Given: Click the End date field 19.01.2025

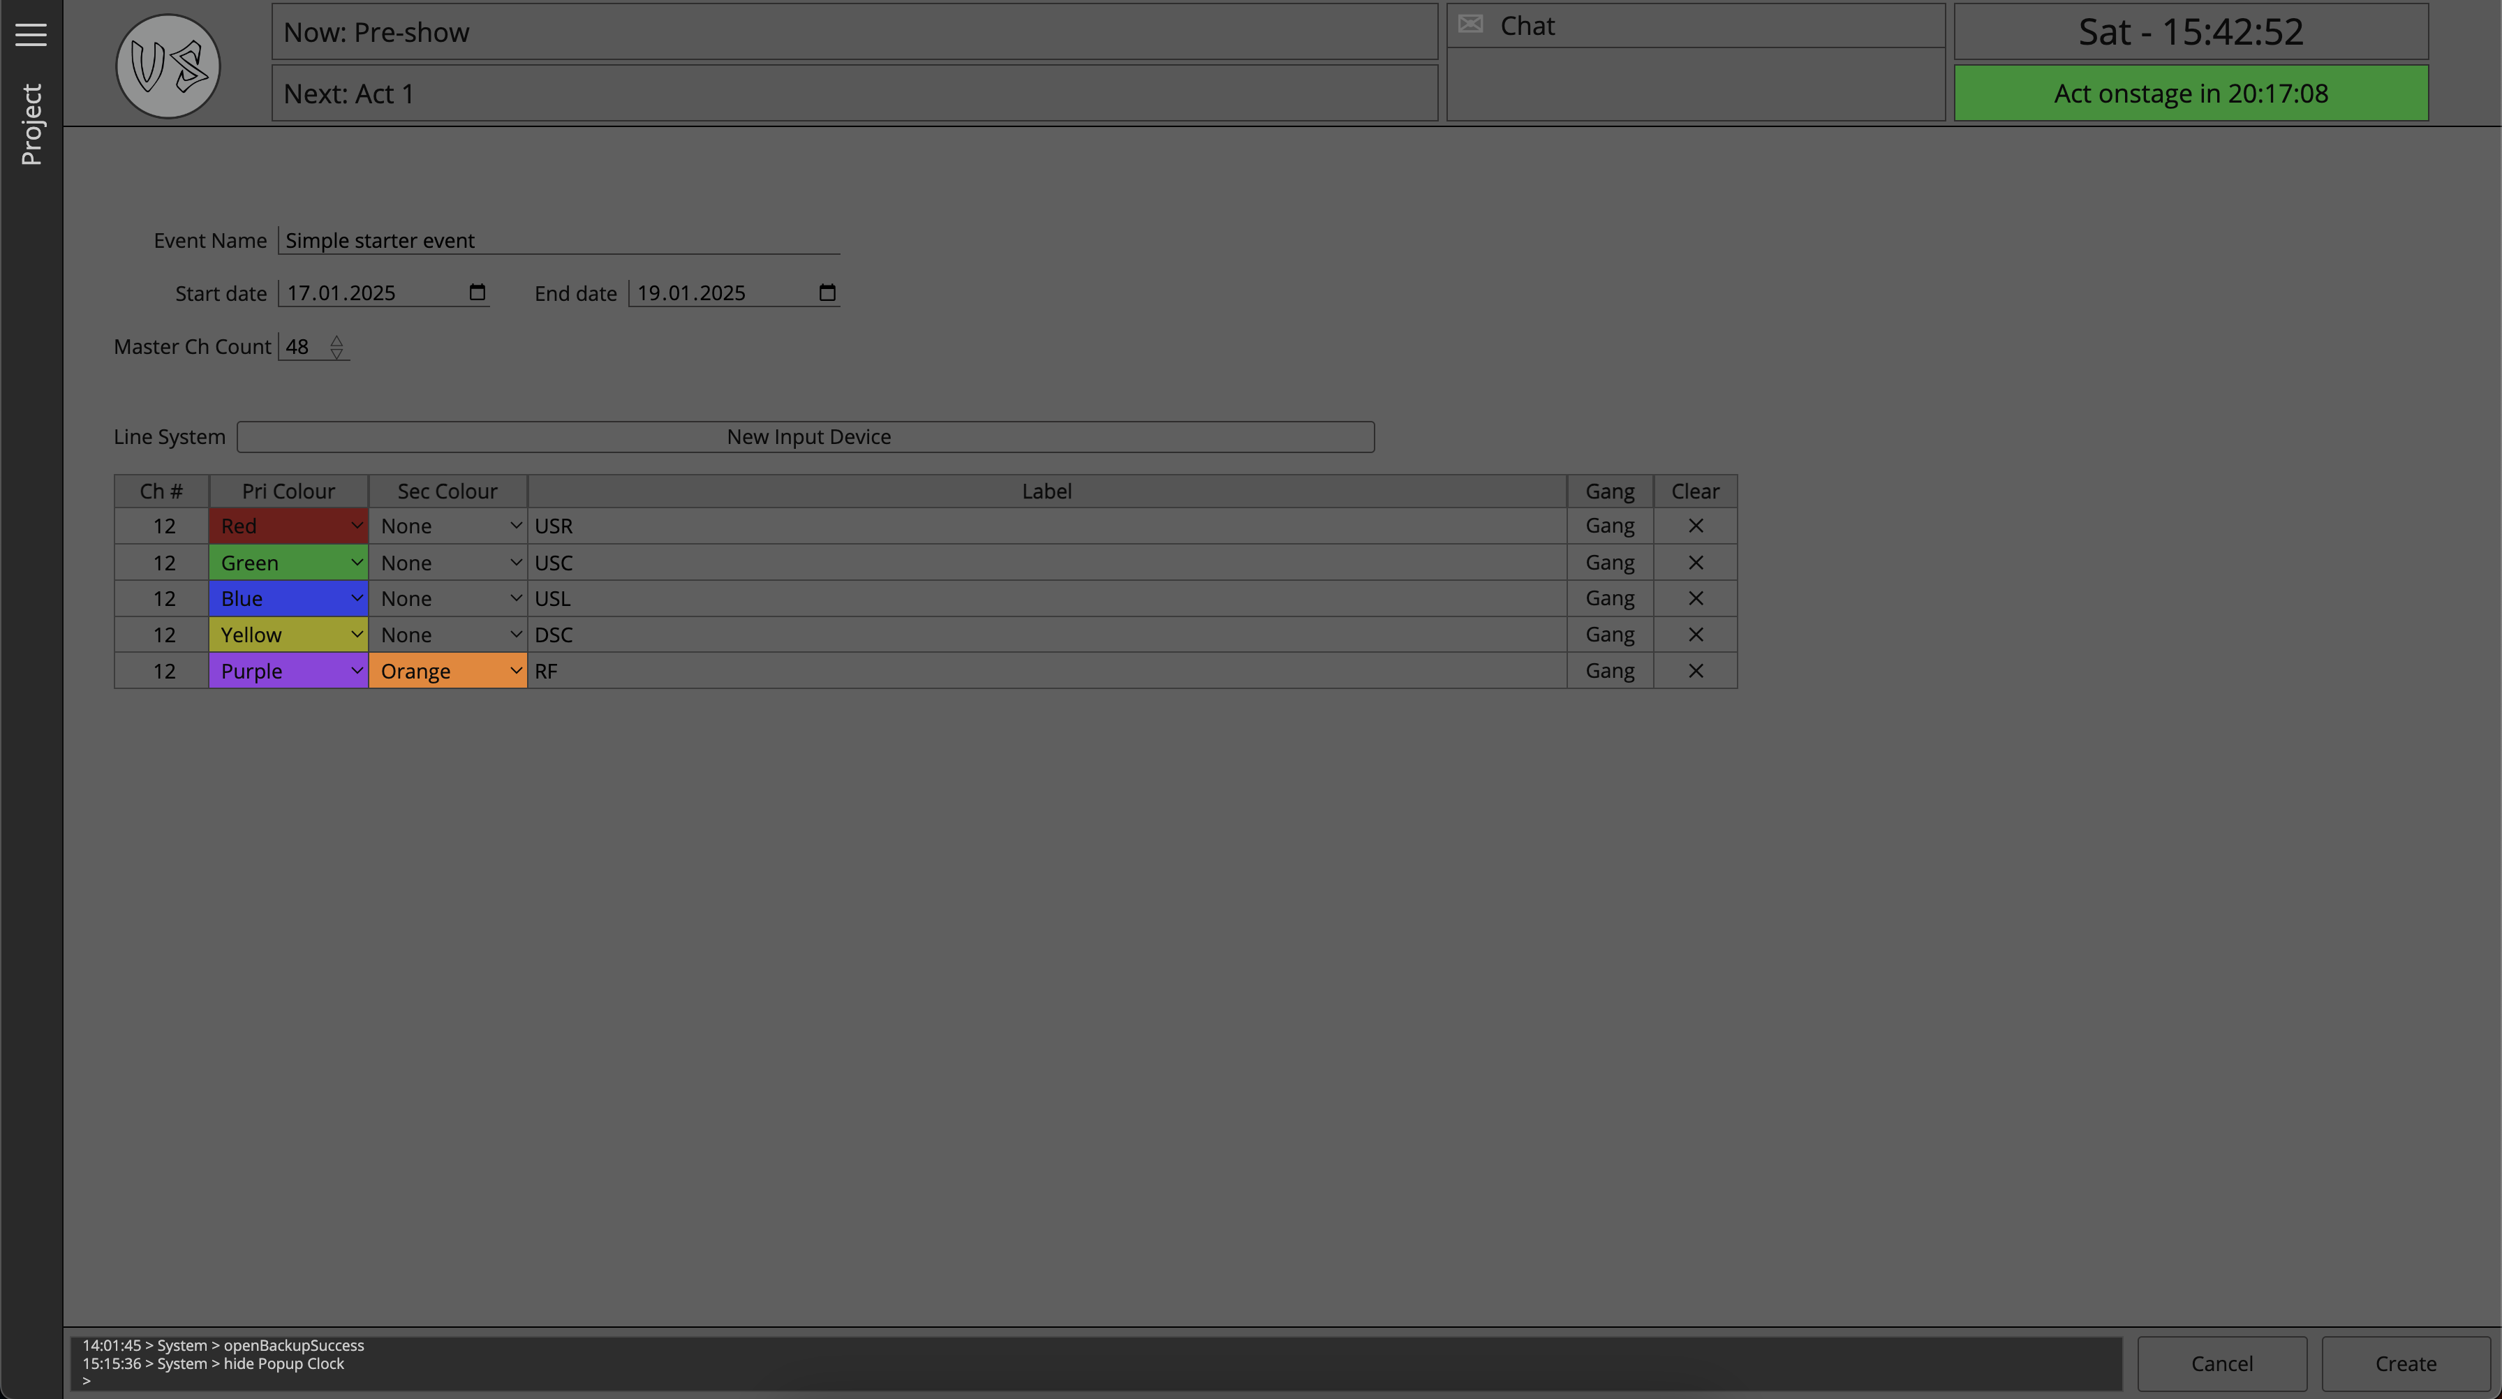Looking at the screenshot, I should click(x=734, y=293).
